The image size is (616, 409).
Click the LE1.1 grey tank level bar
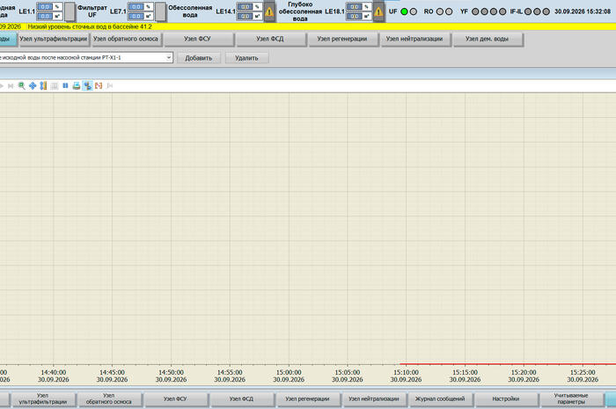point(70,11)
